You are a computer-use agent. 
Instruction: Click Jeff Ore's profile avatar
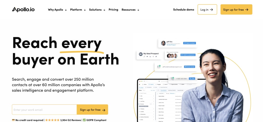[163, 43]
